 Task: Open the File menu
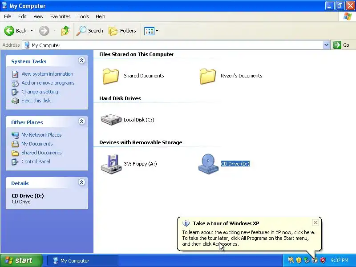pos(8,16)
